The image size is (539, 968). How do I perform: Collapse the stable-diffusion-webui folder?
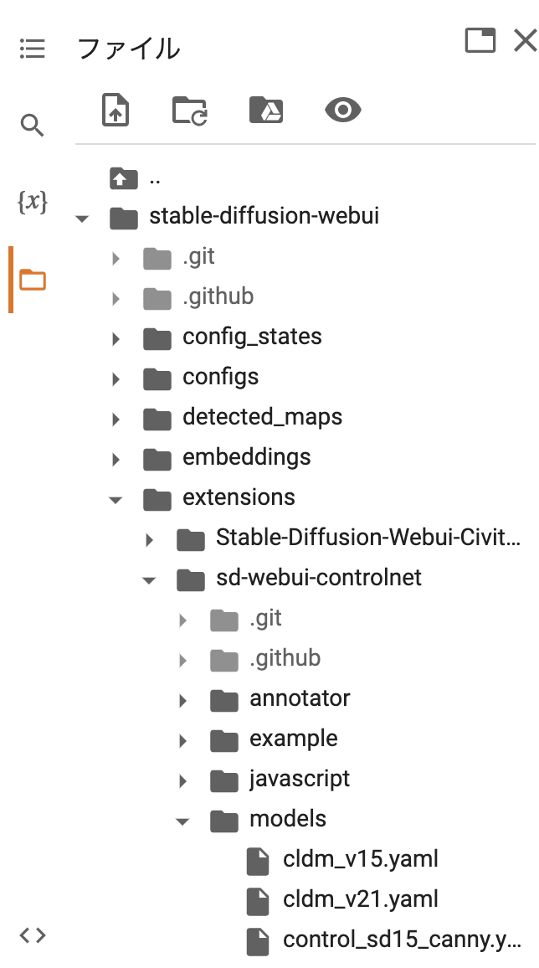[81, 216]
